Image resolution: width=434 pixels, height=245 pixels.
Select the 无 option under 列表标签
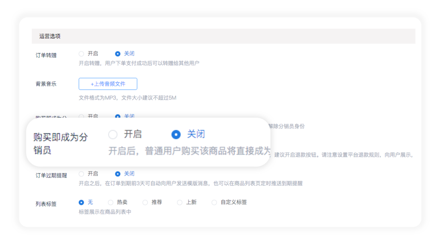tap(81, 202)
